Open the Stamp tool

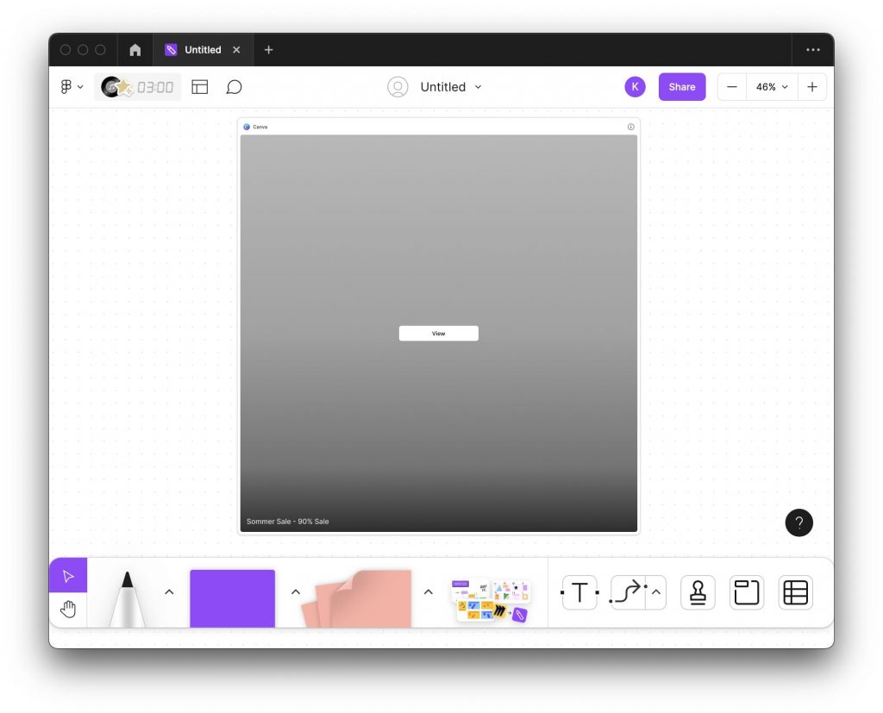697,592
